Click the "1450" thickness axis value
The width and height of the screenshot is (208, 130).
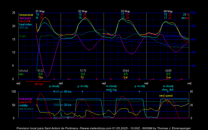193,26
